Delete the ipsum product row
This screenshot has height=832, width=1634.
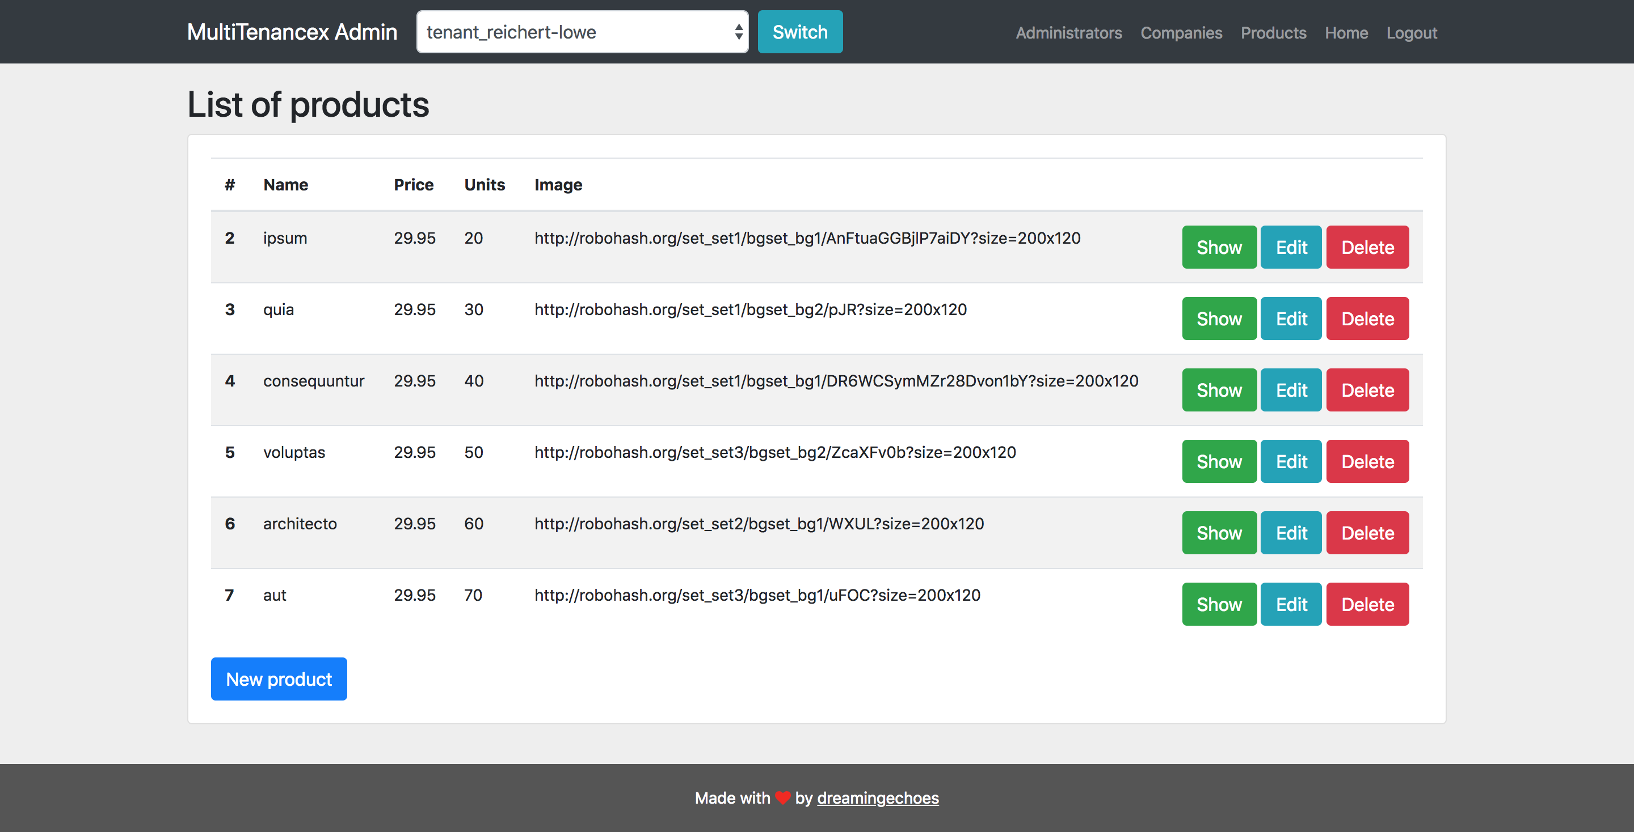tap(1367, 247)
